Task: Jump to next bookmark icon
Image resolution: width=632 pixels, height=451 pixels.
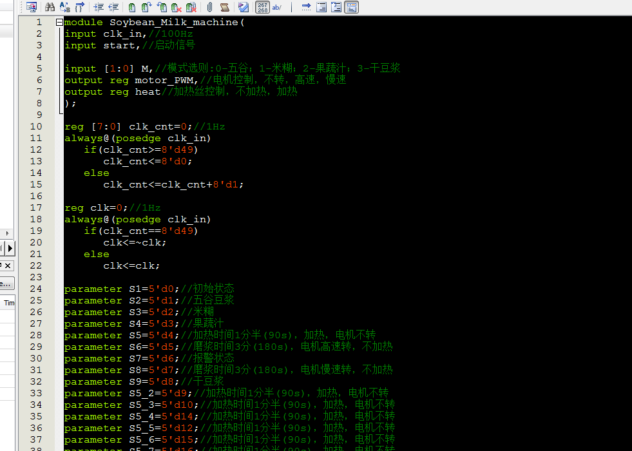Action: click(146, 7)
